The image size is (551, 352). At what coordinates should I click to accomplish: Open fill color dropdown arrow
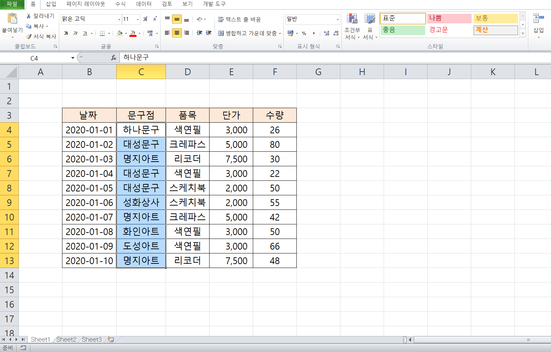126,33
